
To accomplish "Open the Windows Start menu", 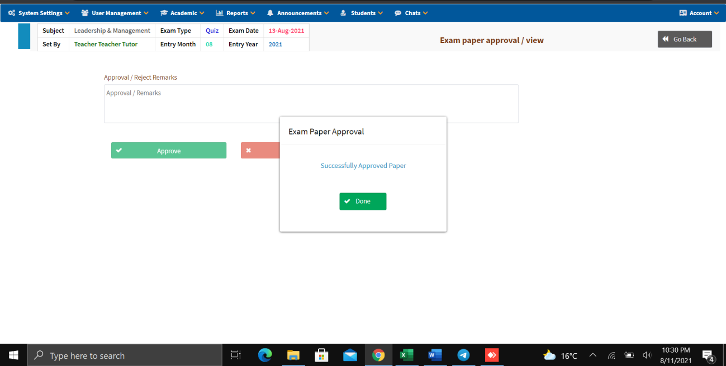I will (13, 355).
